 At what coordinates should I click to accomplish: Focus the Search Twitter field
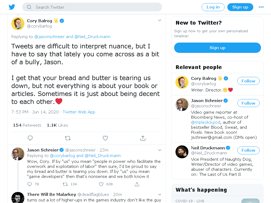[92, 7]
